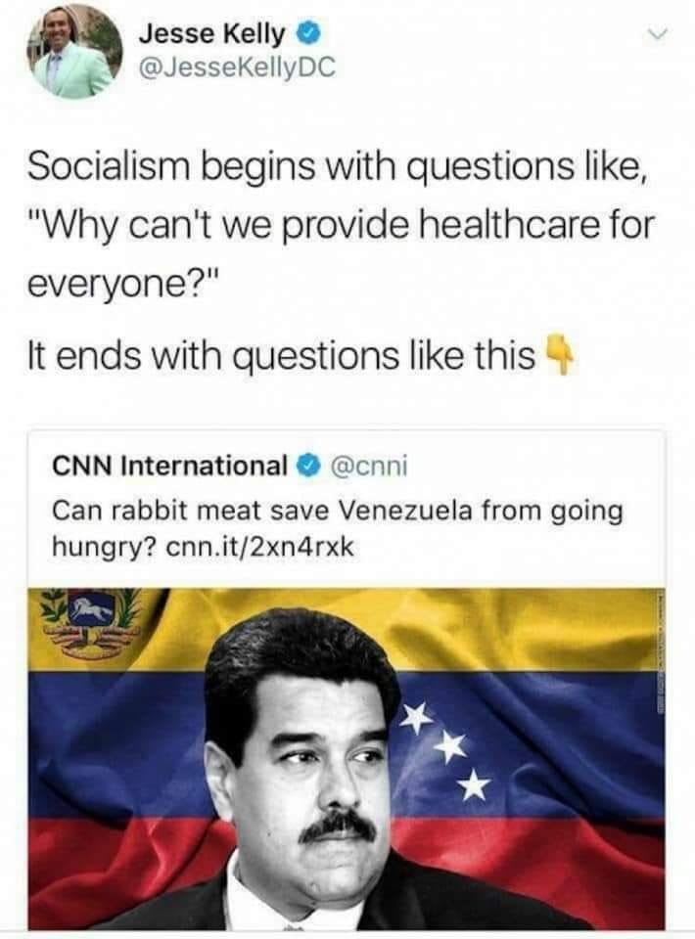Open the @cnni handle
Image resolution: width=695 pixels, height=939 pixels.
coord(368,466)
